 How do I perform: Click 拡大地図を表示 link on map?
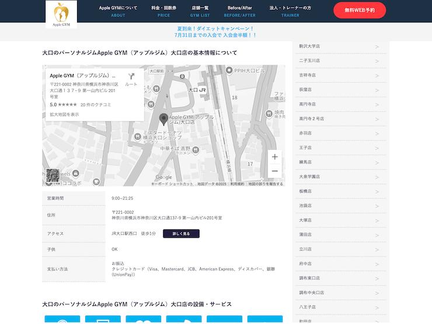(x=64, y=114)
